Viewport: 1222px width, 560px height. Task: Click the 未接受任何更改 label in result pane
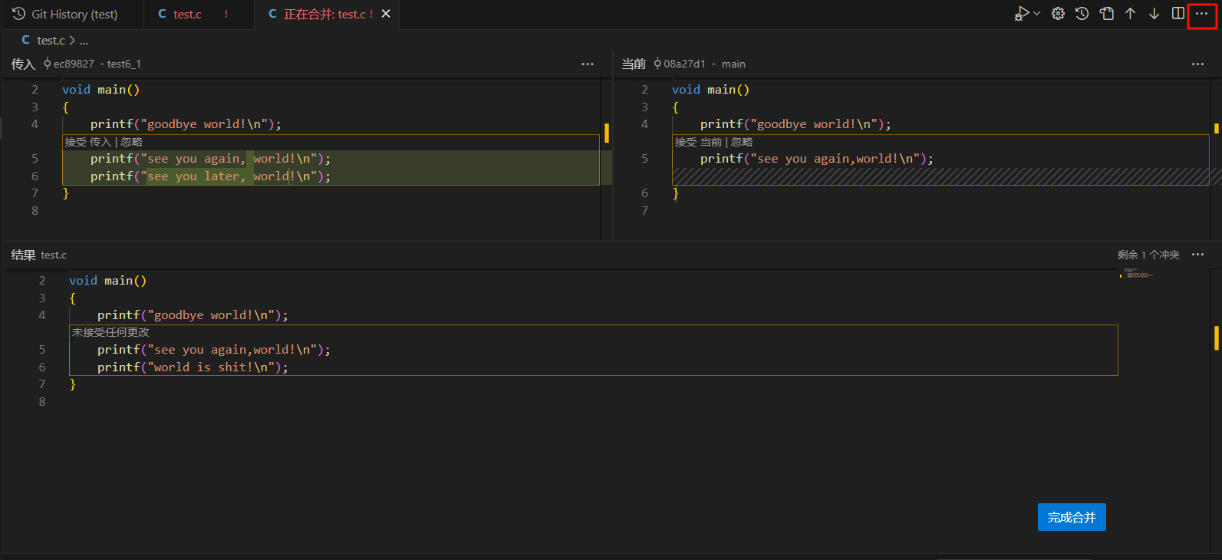(110, 332)
